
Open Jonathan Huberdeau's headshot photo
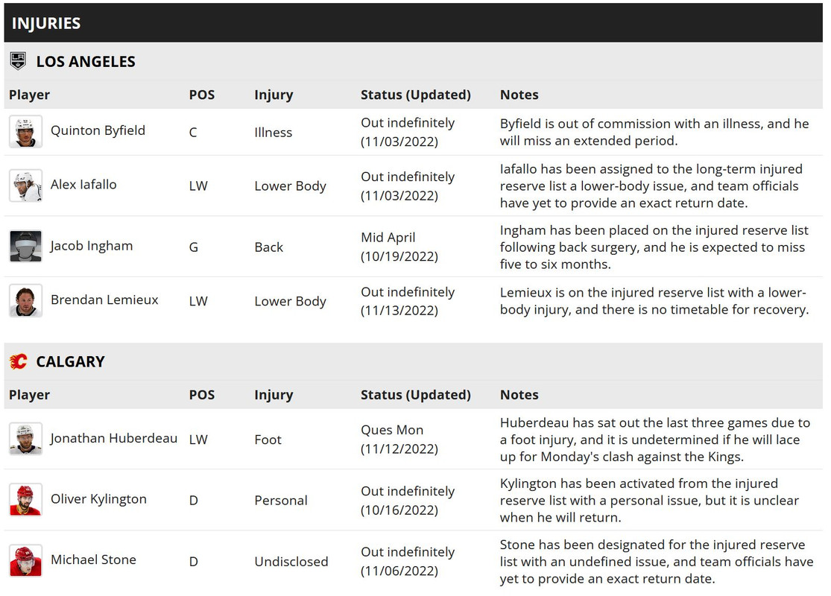(x=25, y=439)
